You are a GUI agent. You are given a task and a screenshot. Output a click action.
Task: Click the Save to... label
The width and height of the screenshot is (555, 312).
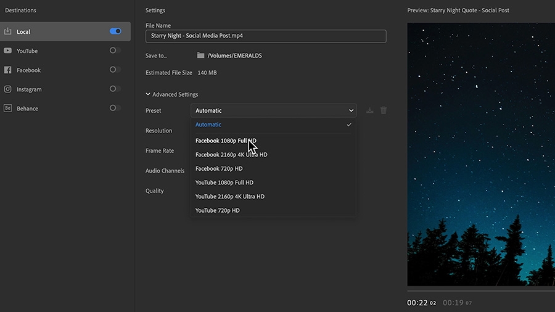(156, 55)
